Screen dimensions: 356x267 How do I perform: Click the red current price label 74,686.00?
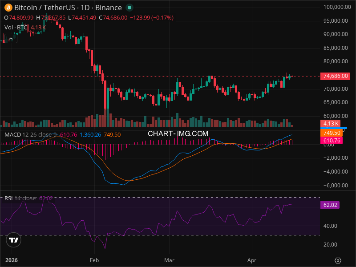point(335,76)
